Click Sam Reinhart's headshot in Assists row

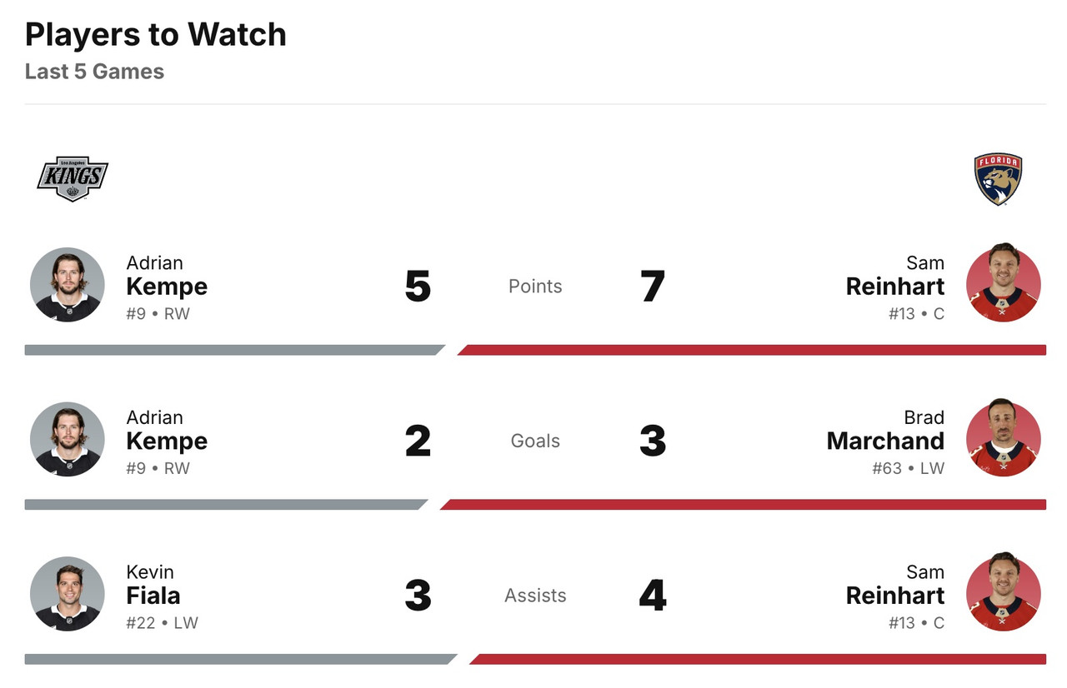[x=1003, y=594]
